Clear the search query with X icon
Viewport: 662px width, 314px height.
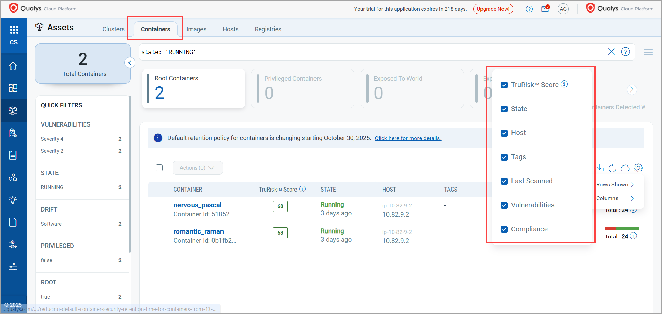pyautogui.click(x=611, y=52)
